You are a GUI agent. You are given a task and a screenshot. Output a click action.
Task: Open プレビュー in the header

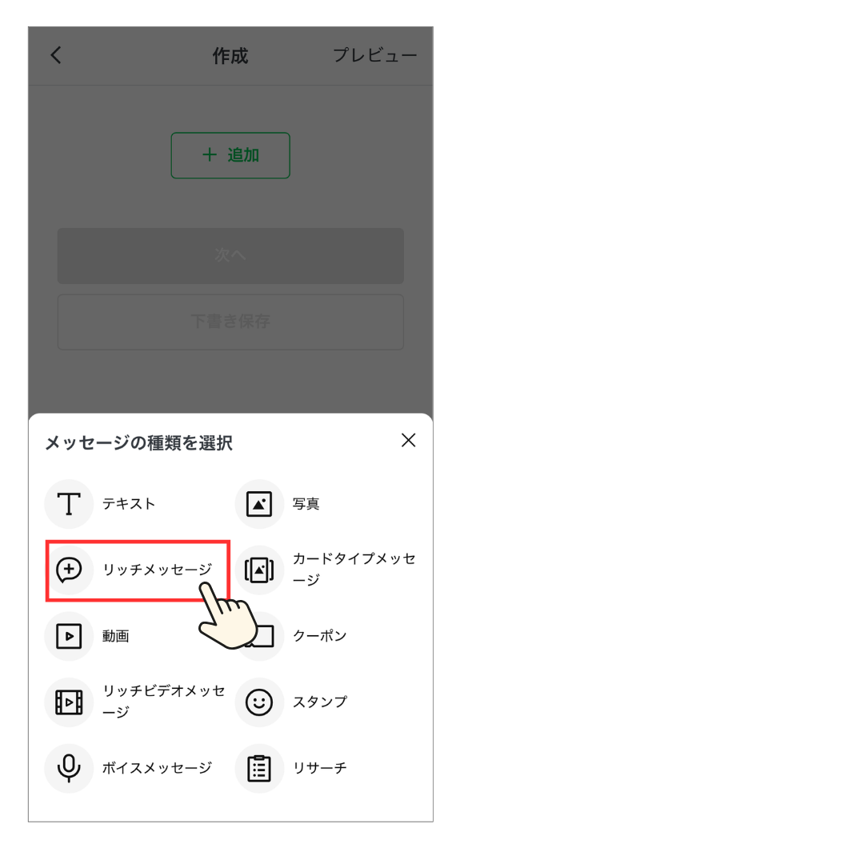click(374, 55)
